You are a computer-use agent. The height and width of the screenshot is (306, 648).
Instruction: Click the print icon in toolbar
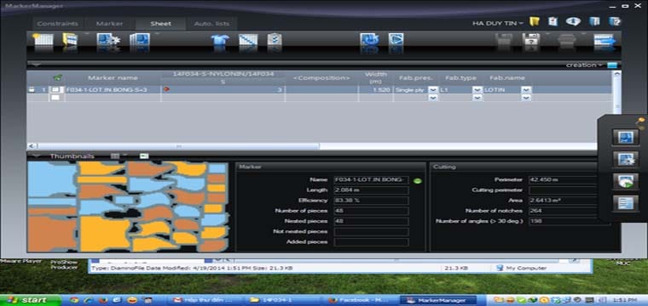tap(566, 40)
